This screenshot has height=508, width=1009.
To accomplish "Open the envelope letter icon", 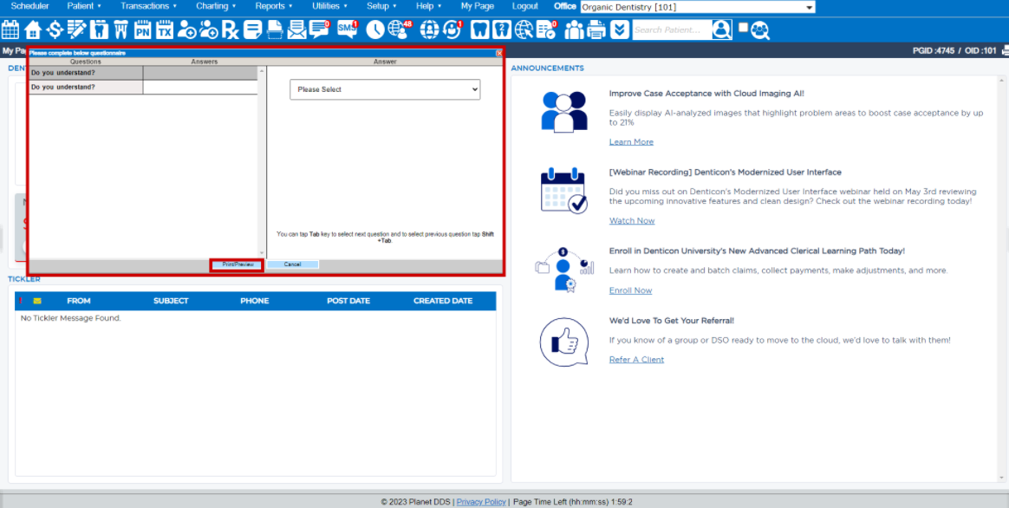I will point(296,29).
